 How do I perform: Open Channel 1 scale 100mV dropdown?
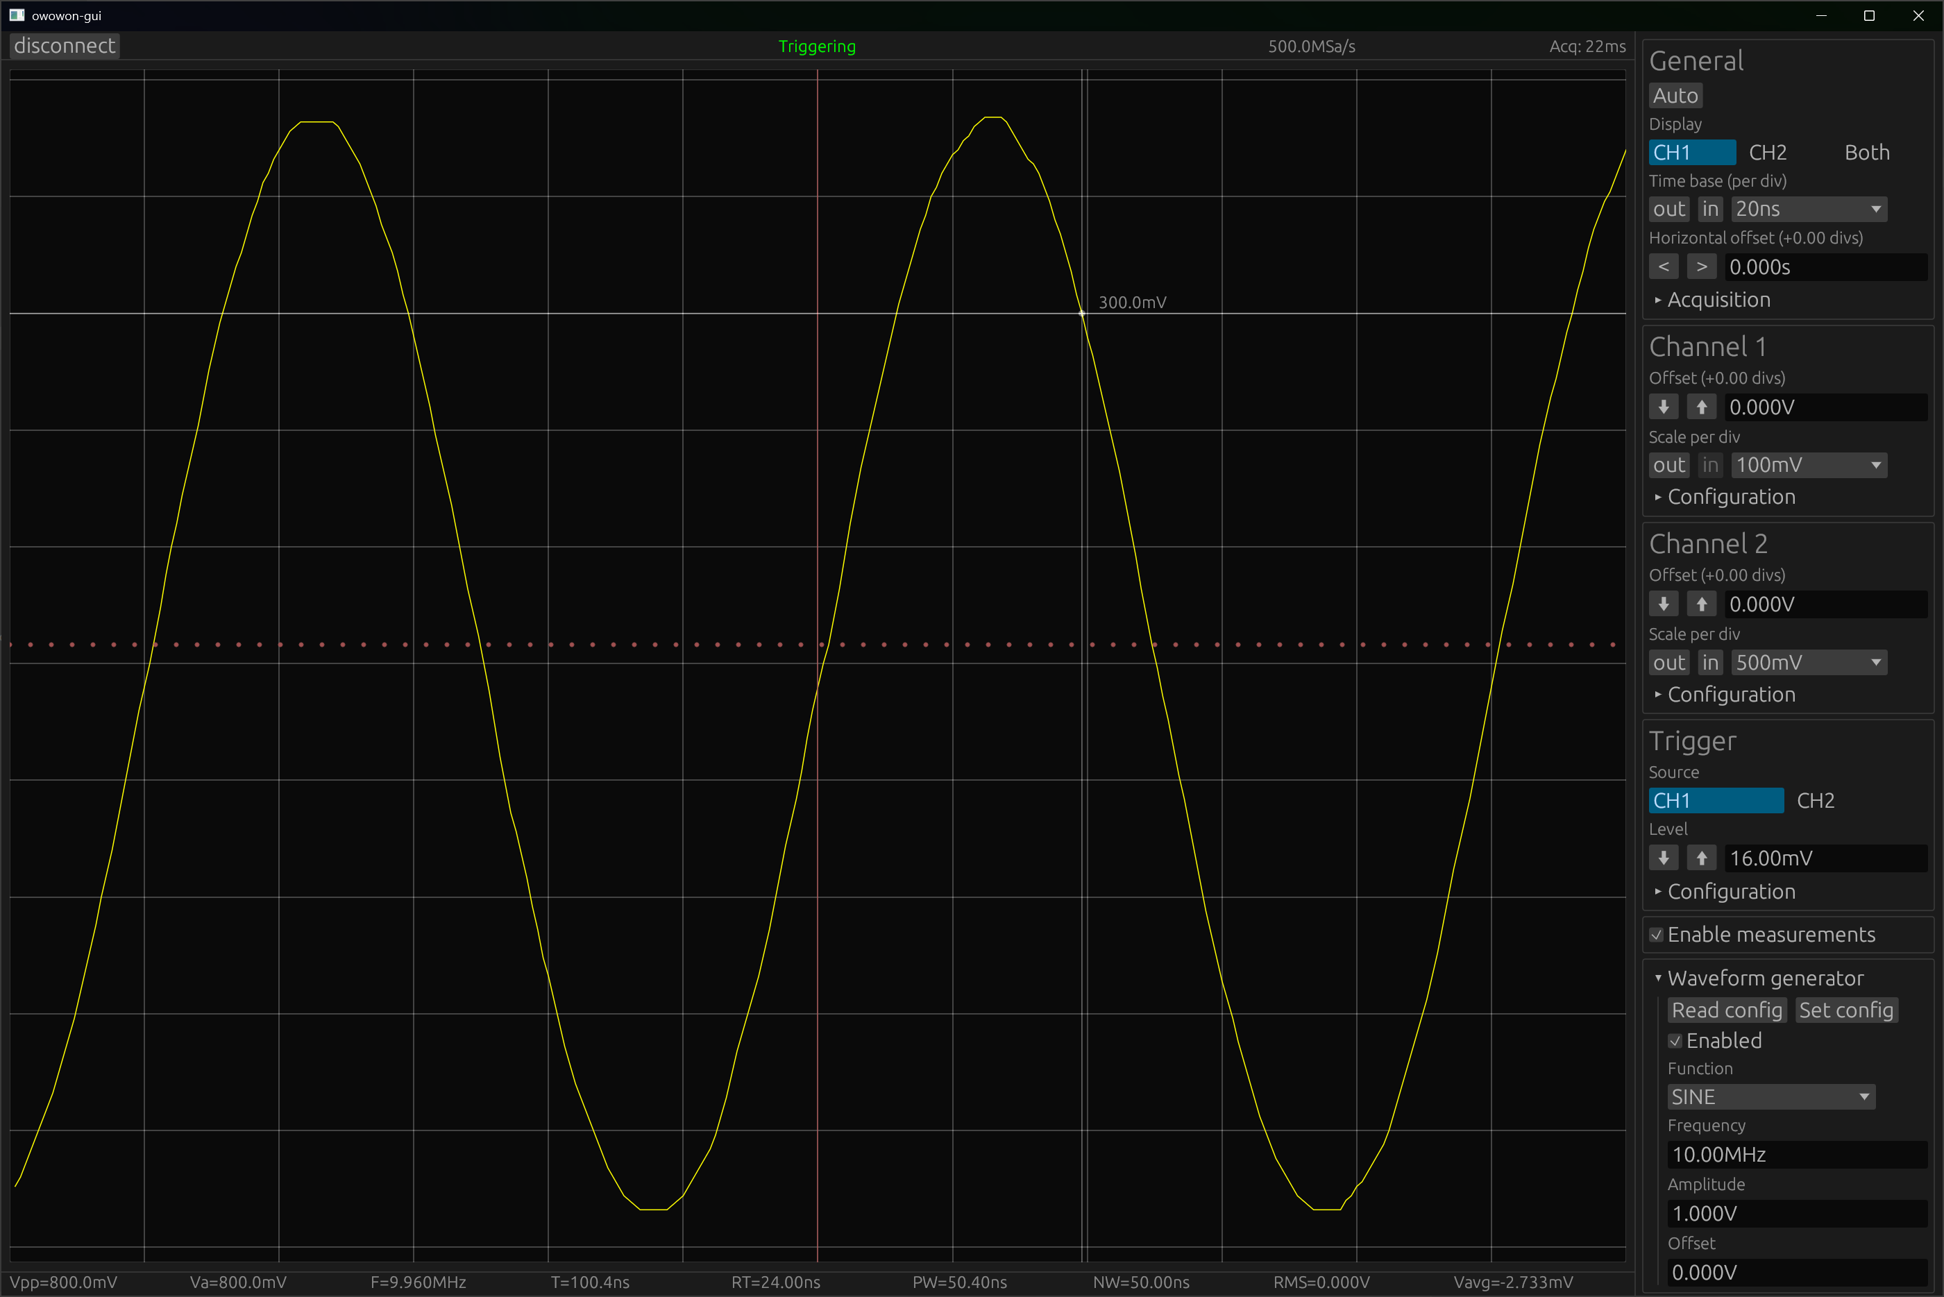coord(1809,465)
